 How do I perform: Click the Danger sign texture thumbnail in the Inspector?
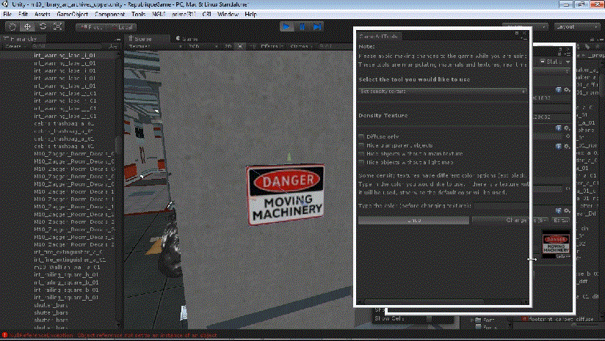pyautogui.click(x=556, y=244)
